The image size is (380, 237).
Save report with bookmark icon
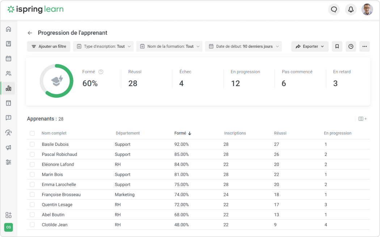point(337,46)
